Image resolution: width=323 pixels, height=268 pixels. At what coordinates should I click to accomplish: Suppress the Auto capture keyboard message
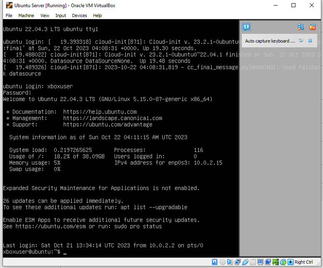[301, 41]
